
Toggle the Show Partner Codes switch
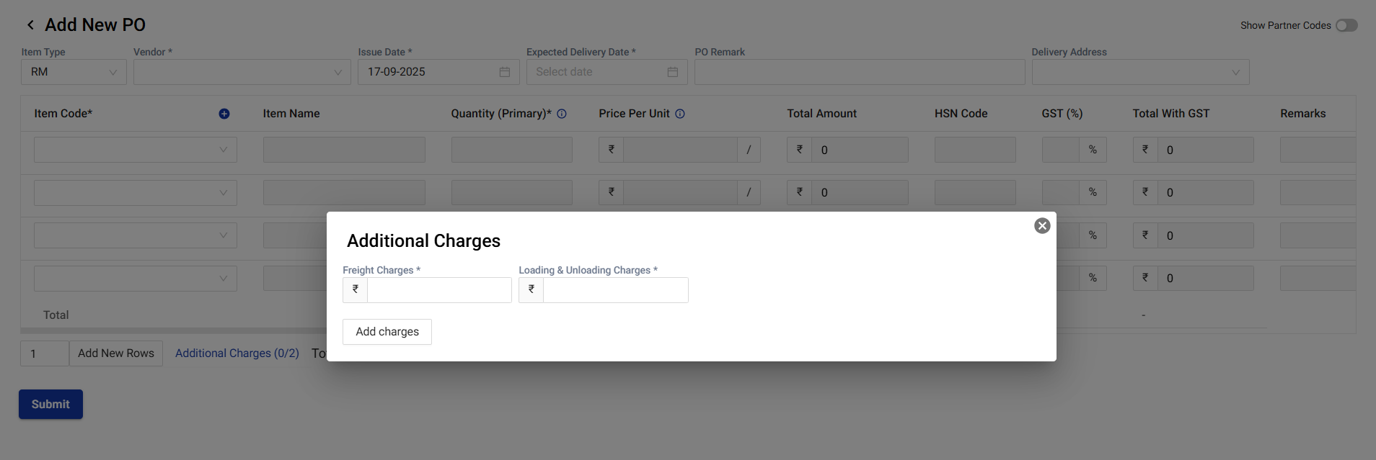point(1346,25)
